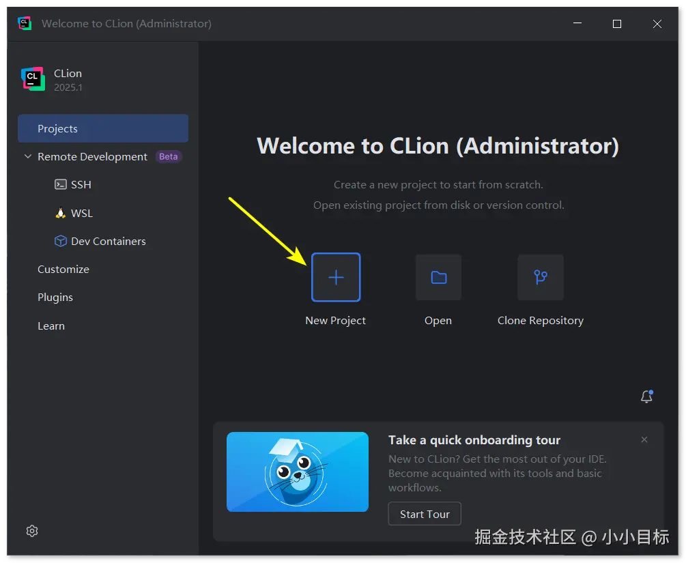Click the Clone Repository label
The height and width of the screenshot is (563, 686).
(541, 321)
